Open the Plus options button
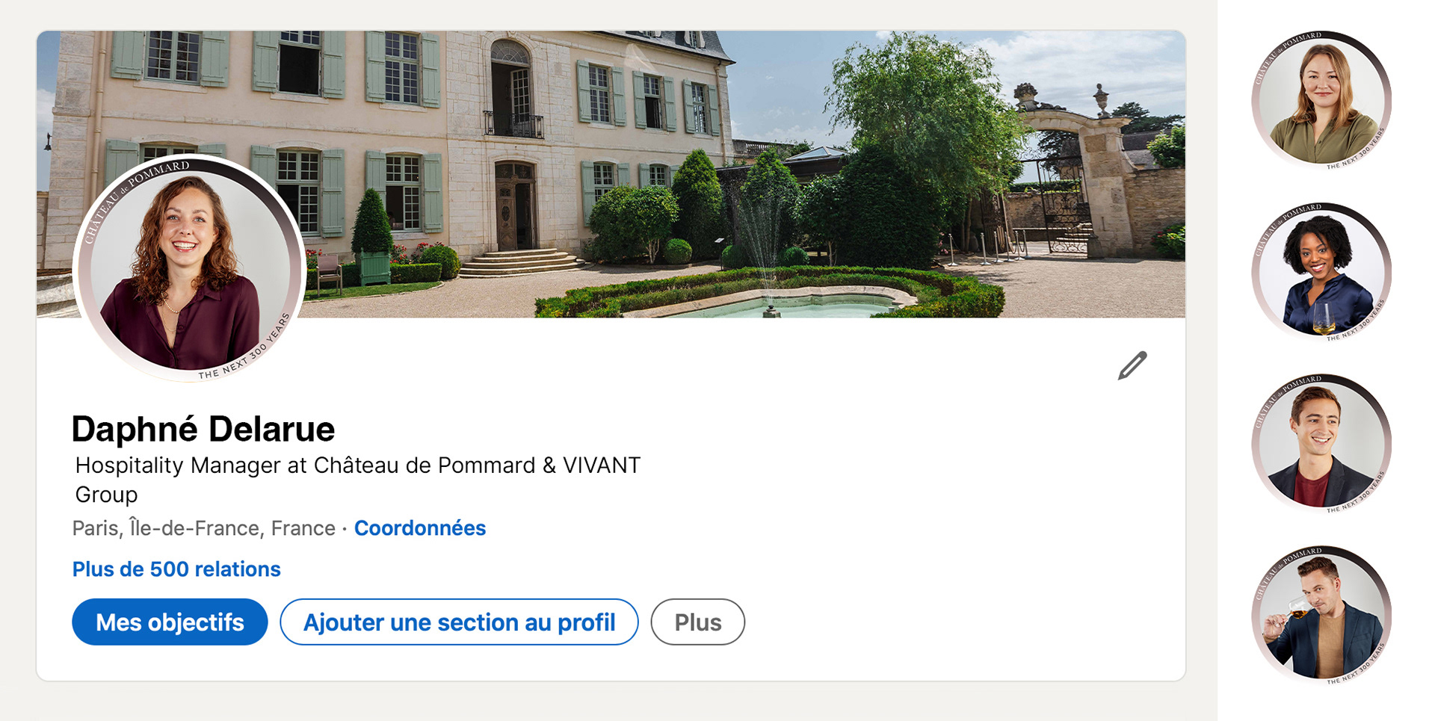Viewport: 1435px width, 721px height. coord(697,622)
